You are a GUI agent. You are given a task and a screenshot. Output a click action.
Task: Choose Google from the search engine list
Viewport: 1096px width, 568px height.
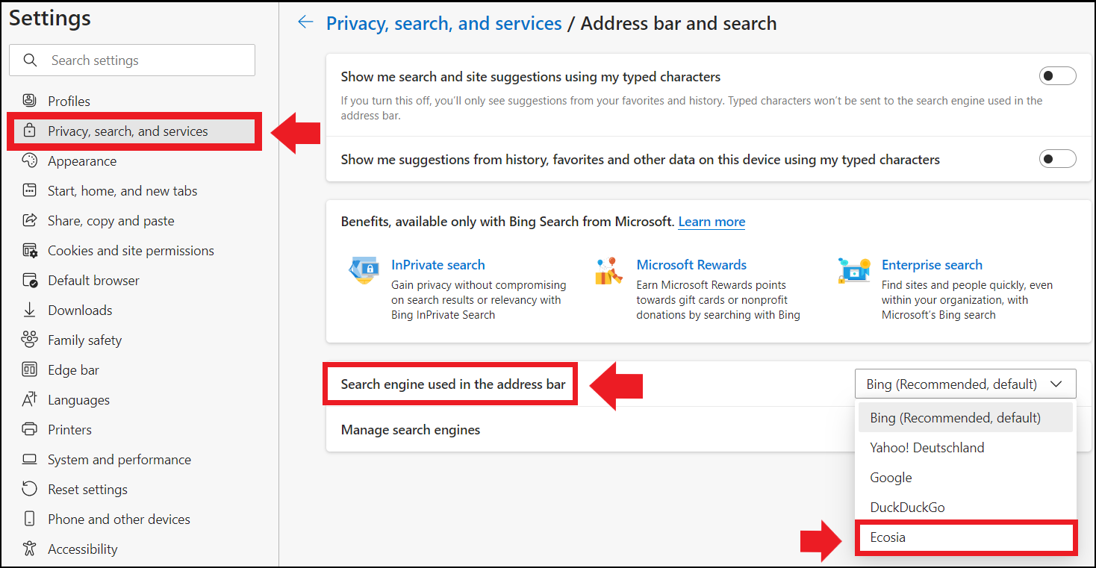965,477
